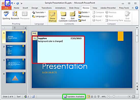
Task: Close the slides pane with X
Action: tap(25, 28)
